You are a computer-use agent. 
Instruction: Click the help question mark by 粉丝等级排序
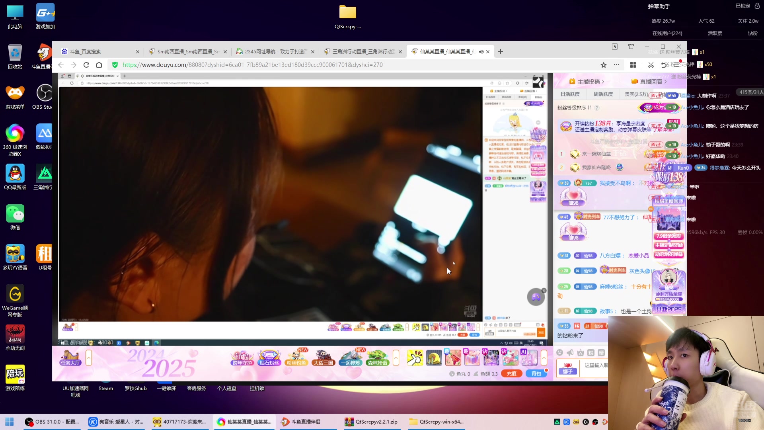pos(597,108)
